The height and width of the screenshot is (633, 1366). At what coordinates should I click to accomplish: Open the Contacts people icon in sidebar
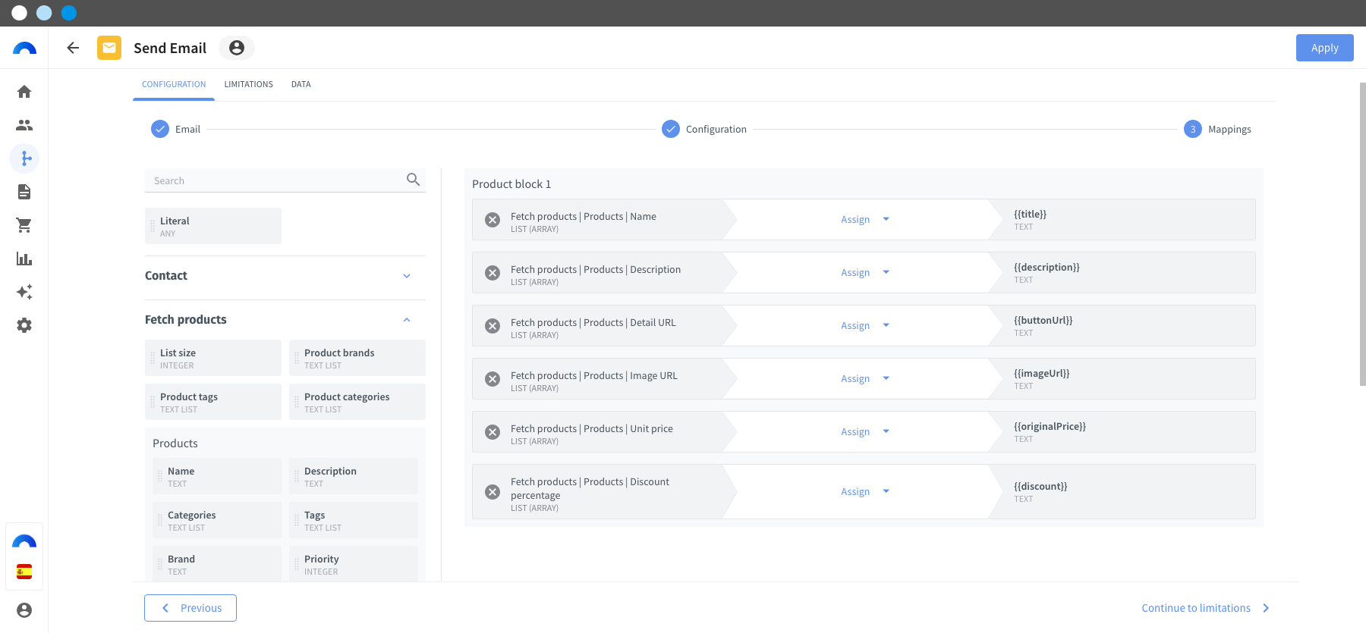point(24,125)
